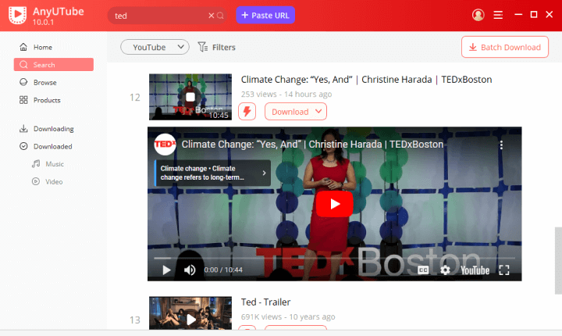Expand the Climate change info card
This screenshot has width=562, height=336.
(x=212, y=173)
